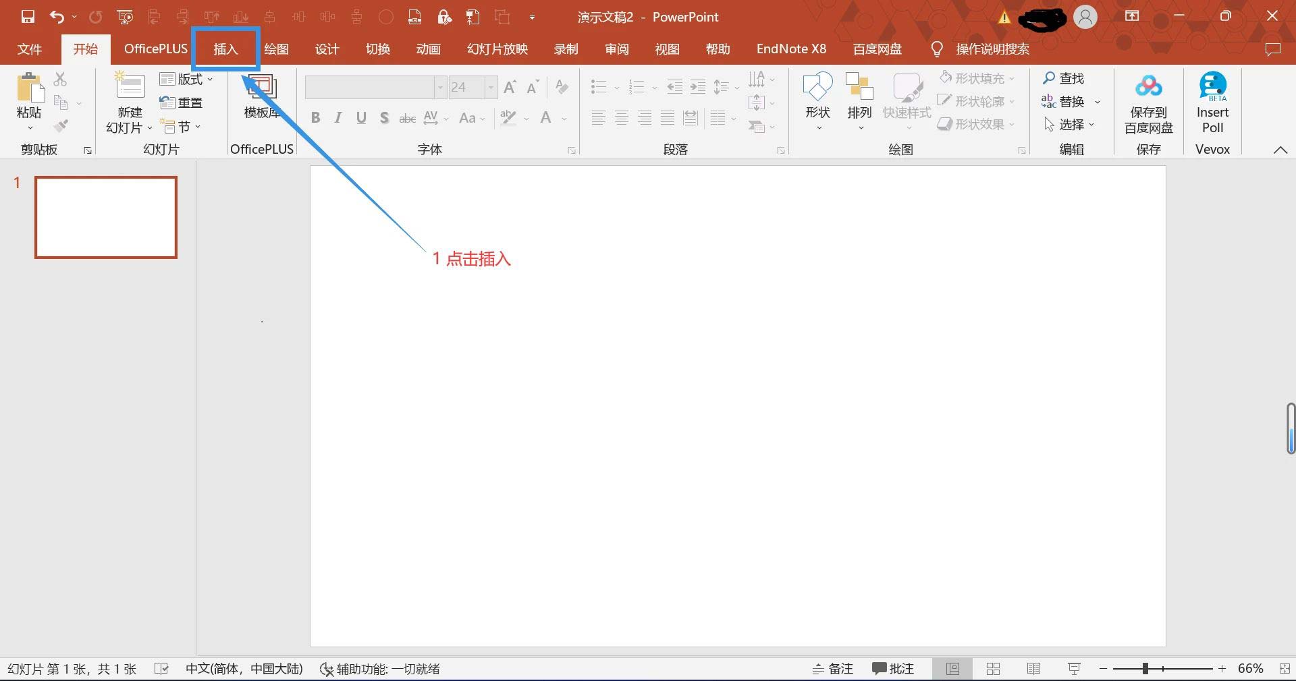Screen dimensions: 1296x681
Task: Click the Find (查找) button
Action: click(1064, 78)
